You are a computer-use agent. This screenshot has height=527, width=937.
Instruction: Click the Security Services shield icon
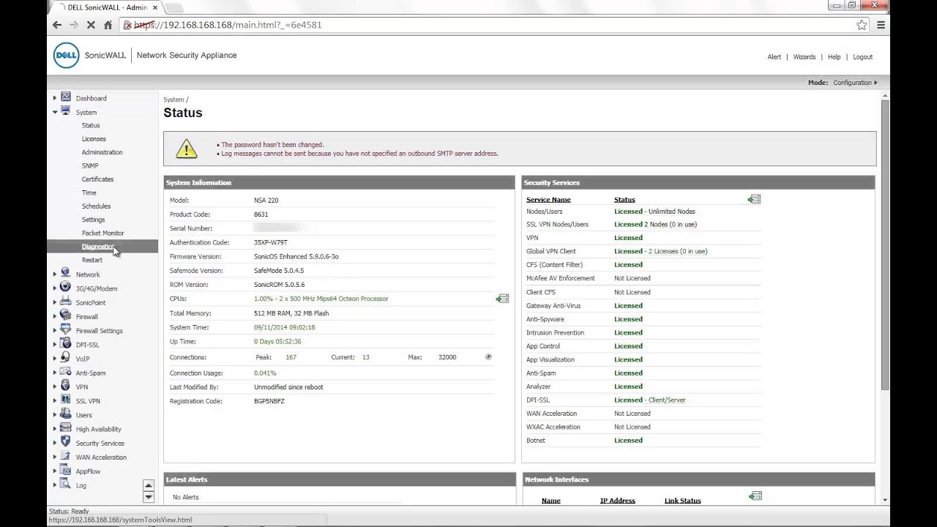pos(65,442)
